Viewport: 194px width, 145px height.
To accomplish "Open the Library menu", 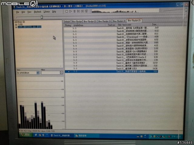I will click(x=47, y=11).
